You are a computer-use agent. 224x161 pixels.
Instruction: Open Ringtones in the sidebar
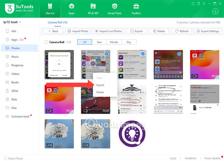(x=17, y=65)
